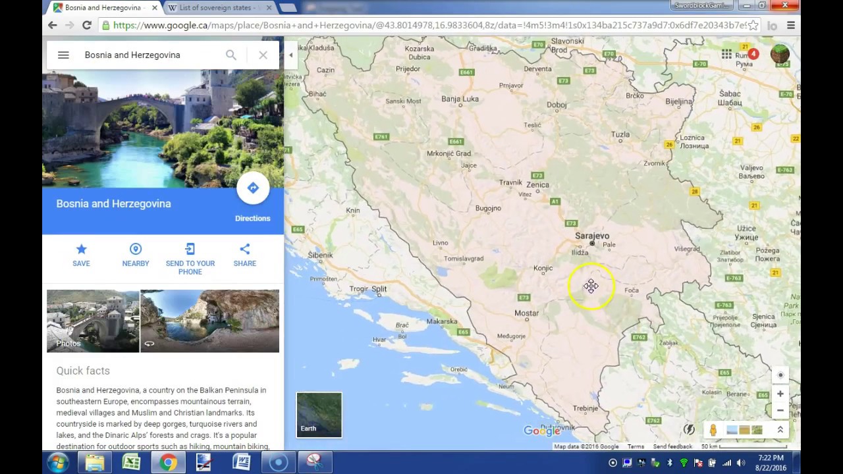Expand the imagery strip chevron
This screenshot has height=474, width=843.
[780, 430]
